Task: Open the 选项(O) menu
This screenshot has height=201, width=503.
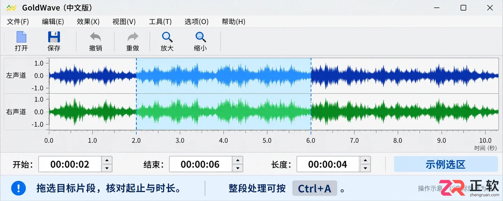Action: (x=197, y=22)
